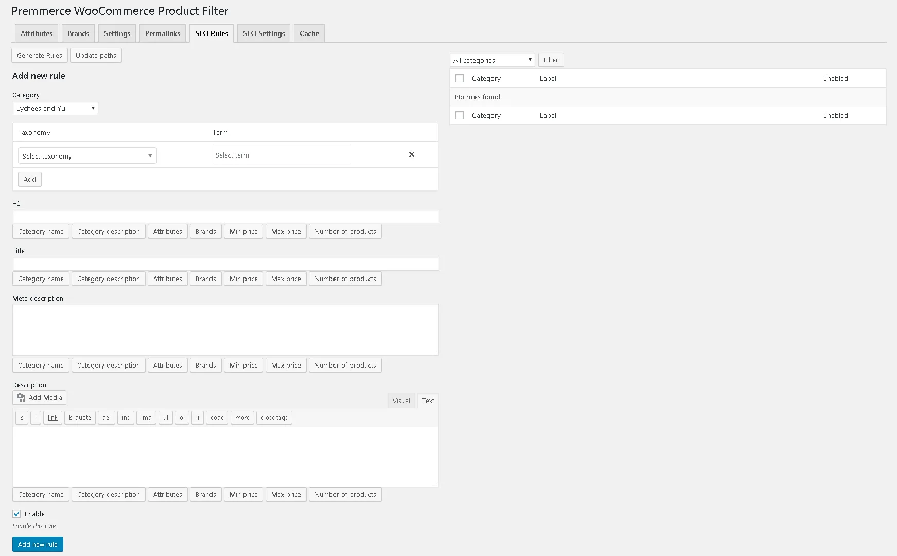This screenshot has height=556, width=897.
Task: Click into the H1 text field
Action: (226, 216)
